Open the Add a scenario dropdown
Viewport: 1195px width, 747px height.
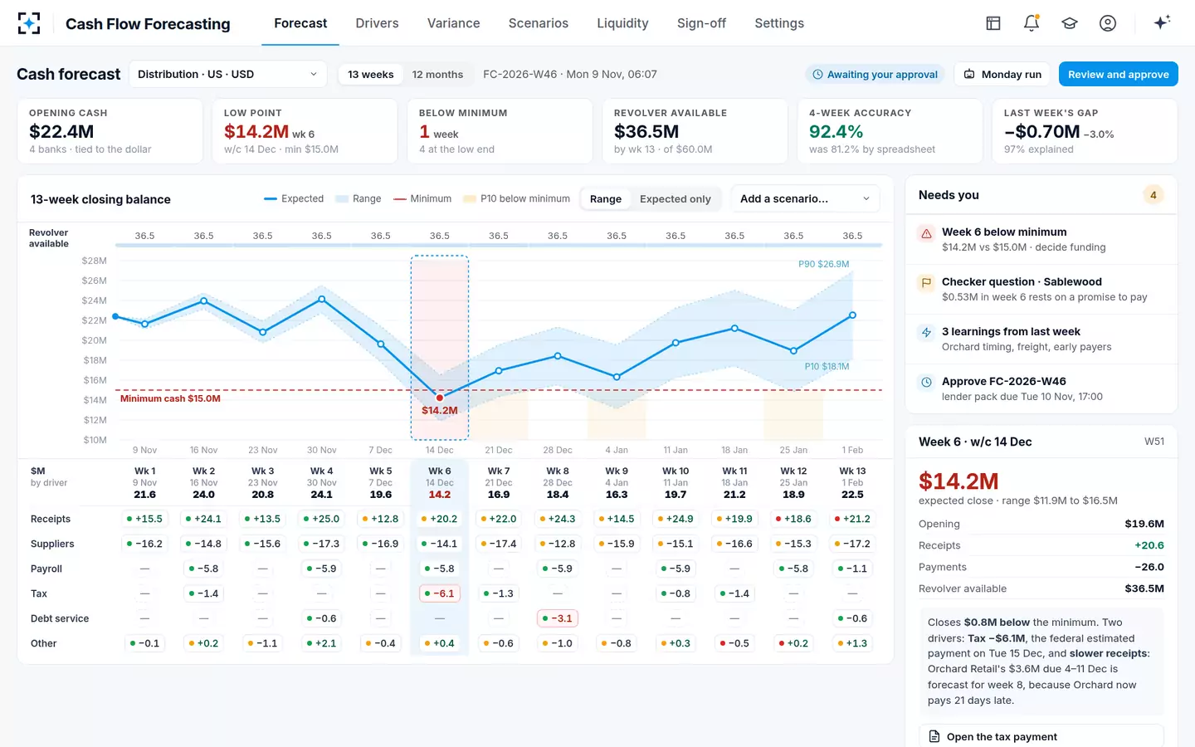pyautogui.click(x=805, y=199)
